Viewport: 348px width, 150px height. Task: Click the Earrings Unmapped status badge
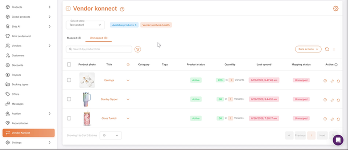coord(301,80)
